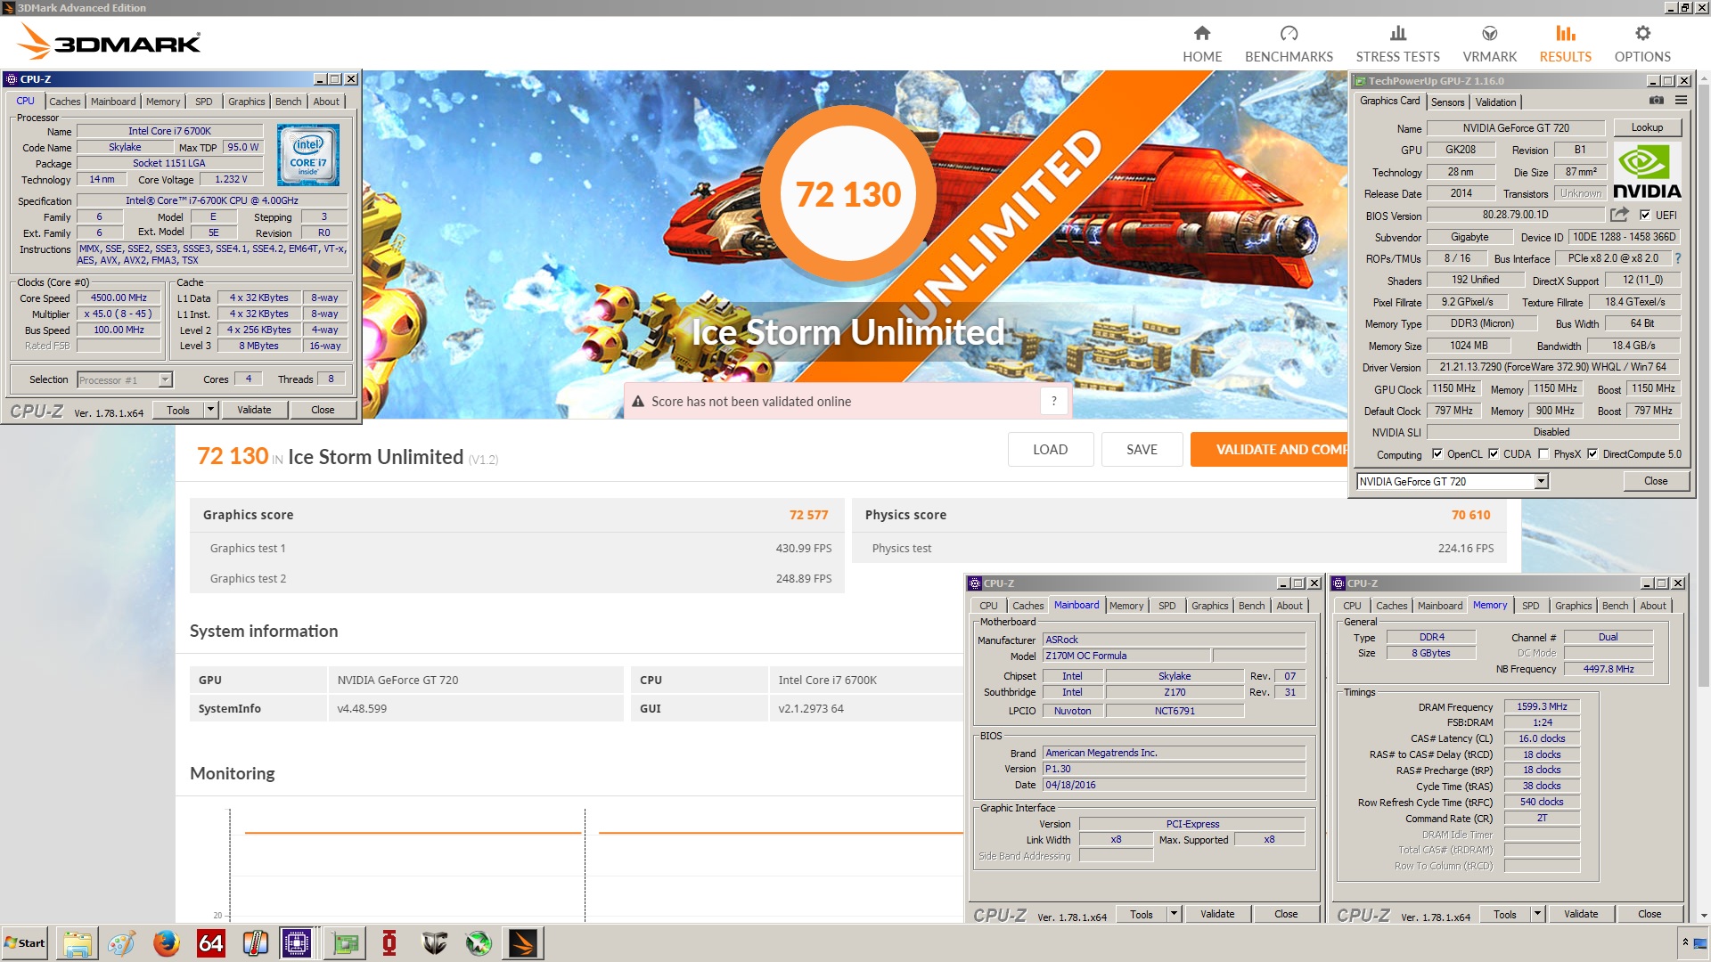Open AIDA64 from the taskbar
The image size is (1711, 962).
pyautogui.click(x=210, y=943)
